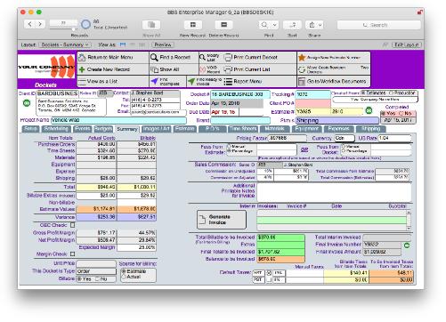
Task: Click the Sort toolbar icon
Action: coord(292,25)
